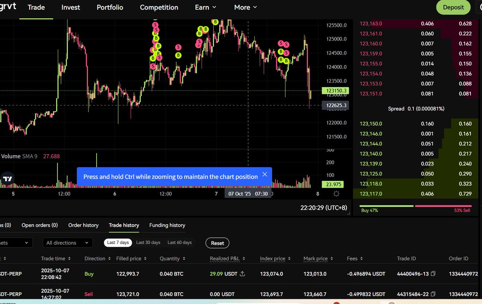This screenshot has width=482, height=304.
Task: Select ask price 123,161.0 in order book
Action: (x=371, y=34)
